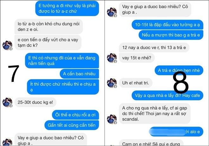Select message "Ôi thế e chịu rồi a ơi"
The image size is (209, 146).
click(x=75, y=115)
